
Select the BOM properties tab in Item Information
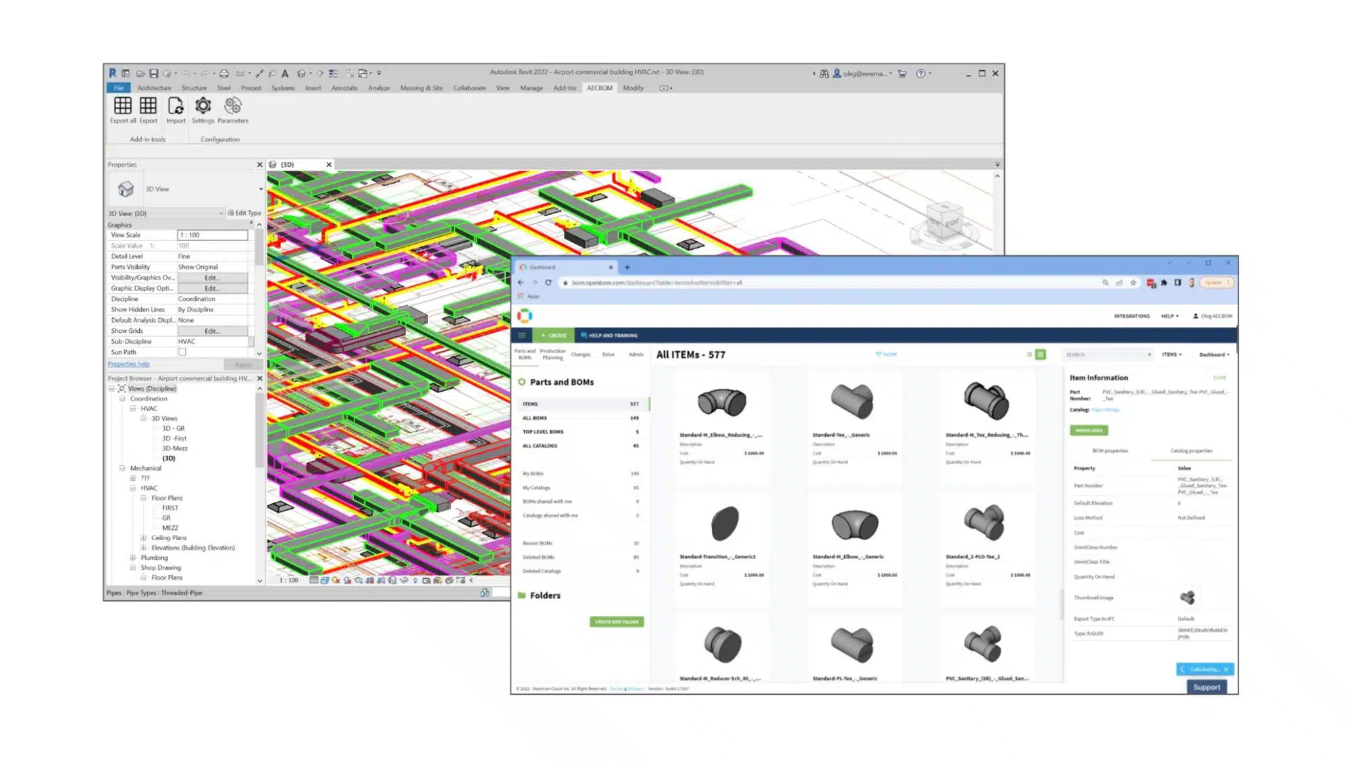pyautogui.click(x=1110, y=451)
